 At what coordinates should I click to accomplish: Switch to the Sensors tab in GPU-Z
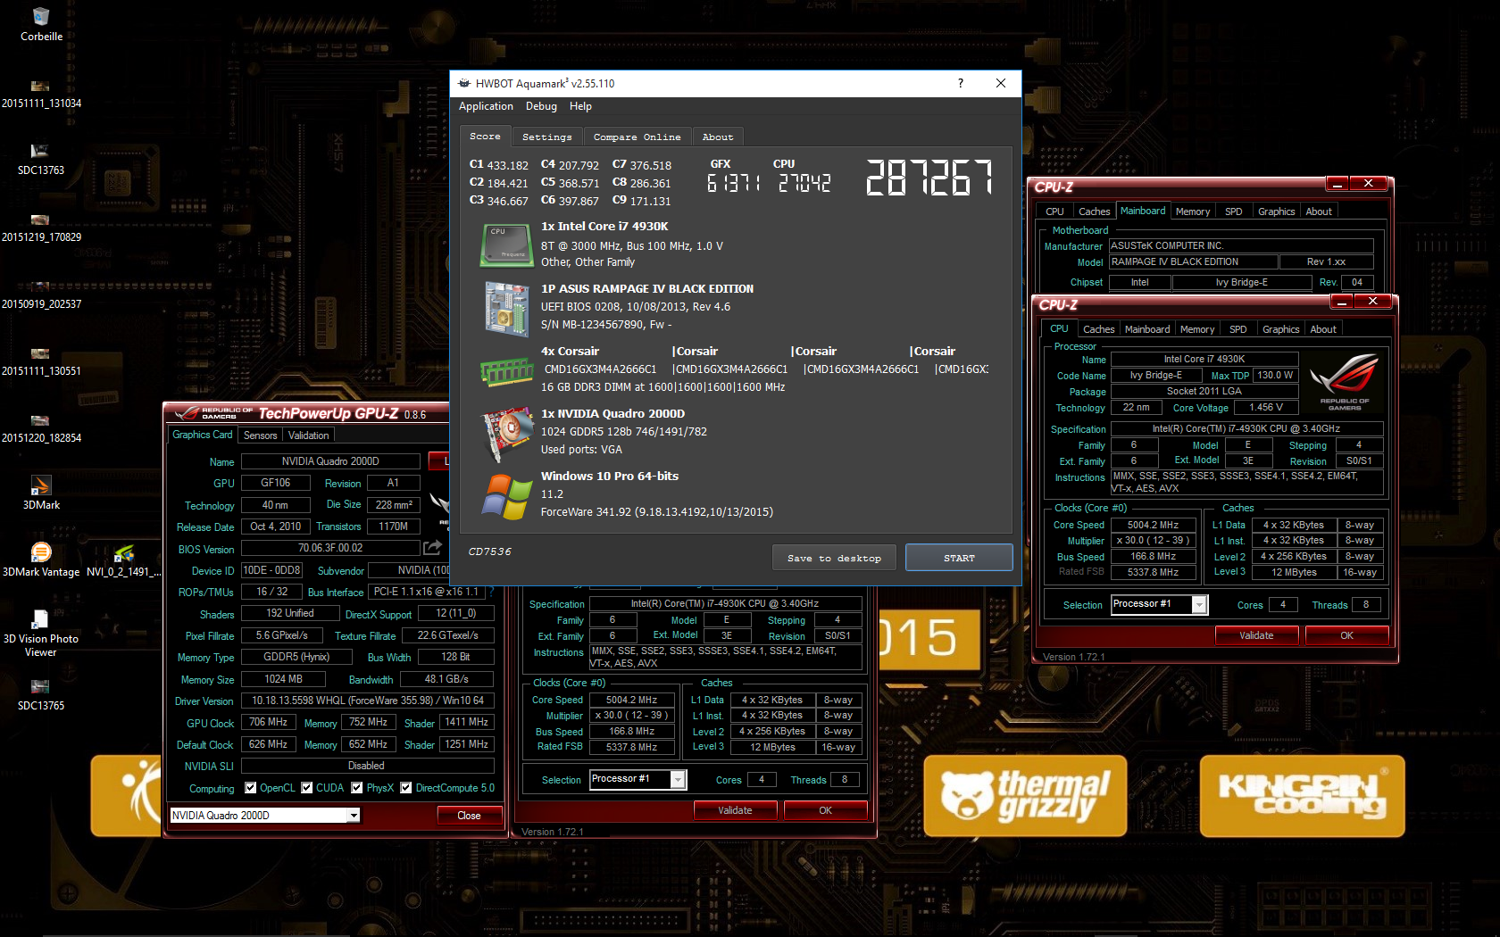(x=261, y=435)
